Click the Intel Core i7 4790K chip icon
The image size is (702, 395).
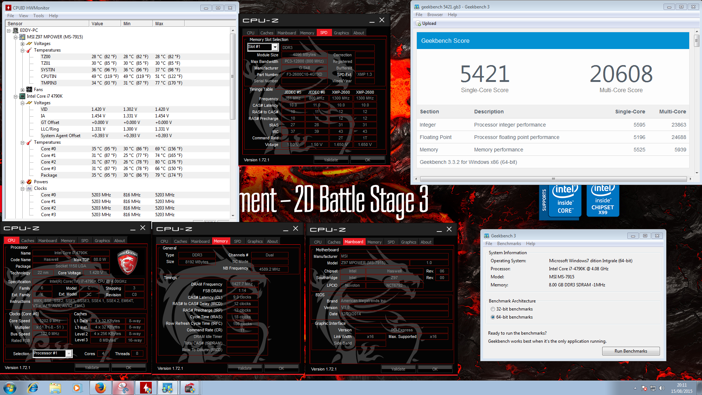point(22,96)
